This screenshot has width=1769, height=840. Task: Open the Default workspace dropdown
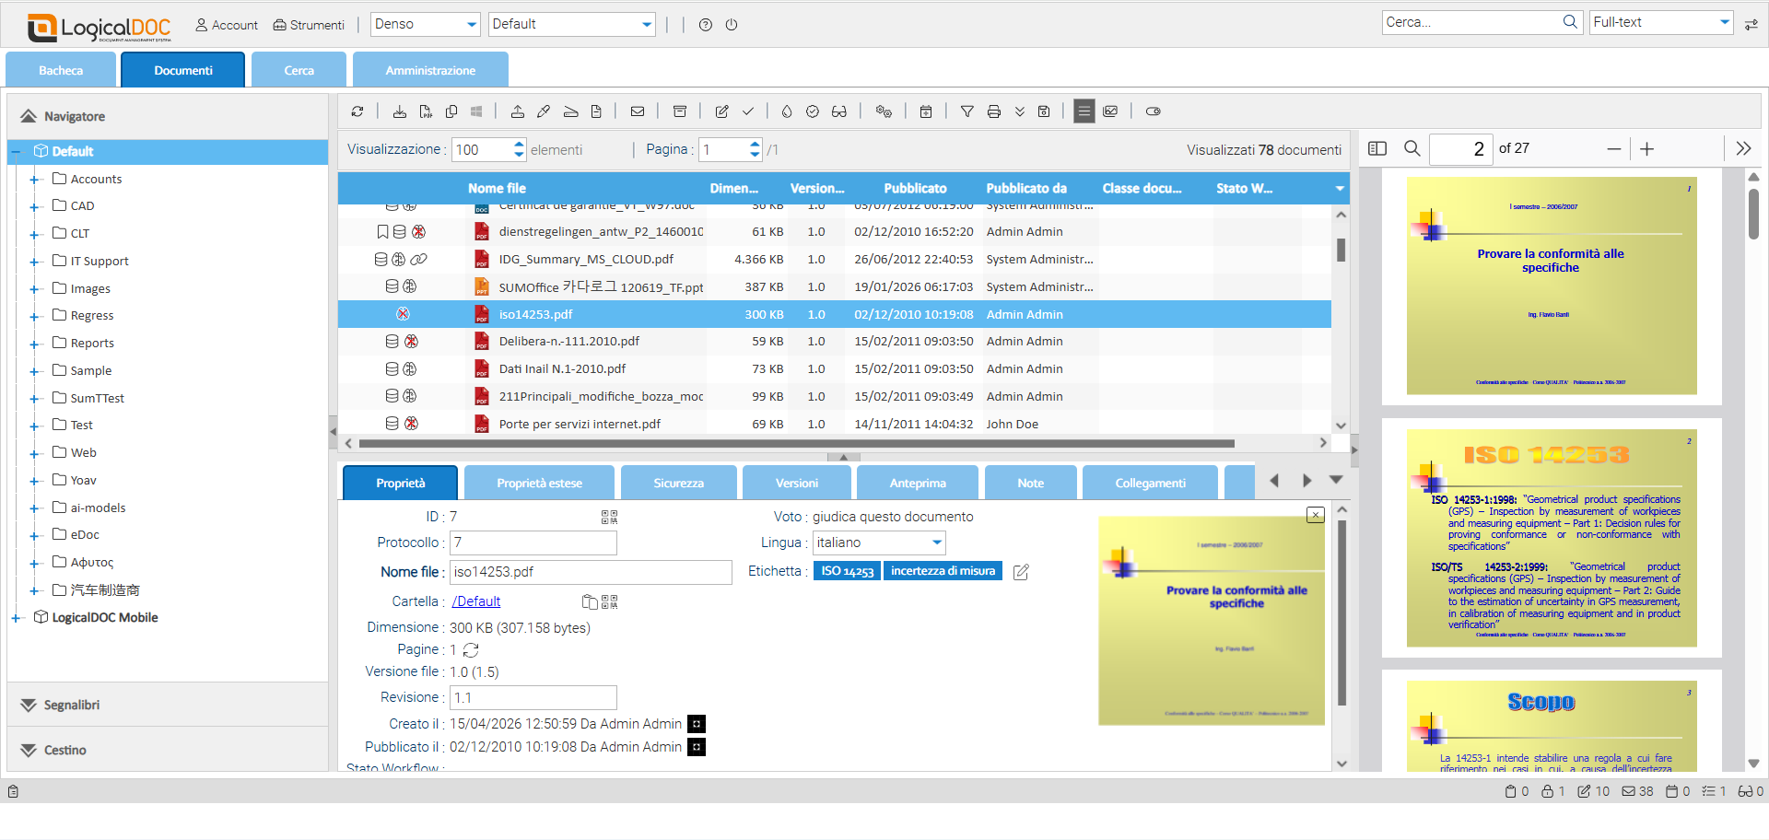click(x=572, y=24)
